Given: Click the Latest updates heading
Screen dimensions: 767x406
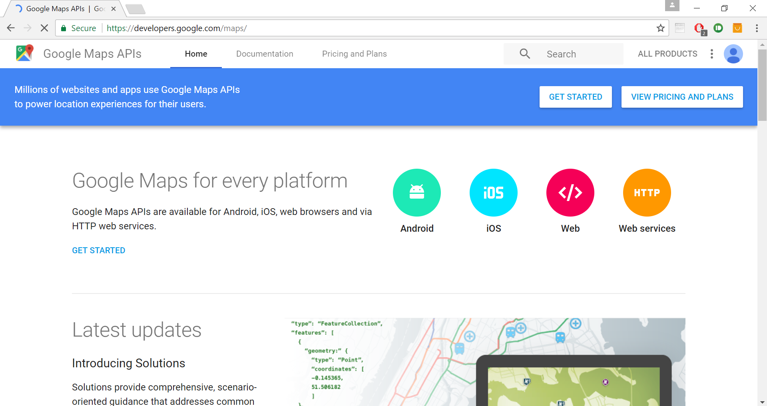Looking at the screenshot, I should coord(137,330).
